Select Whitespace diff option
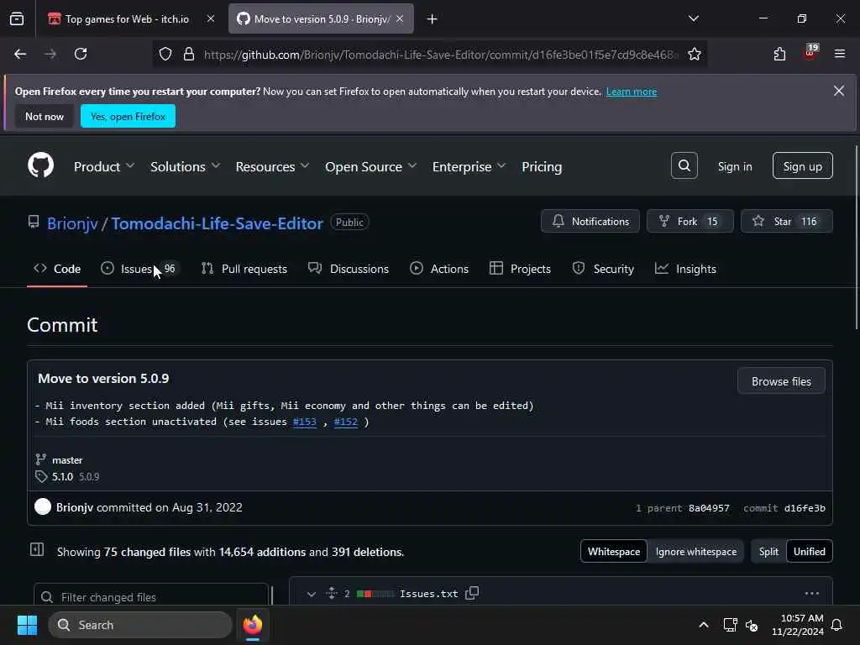The image size is (860, 645). coord(614,551)
